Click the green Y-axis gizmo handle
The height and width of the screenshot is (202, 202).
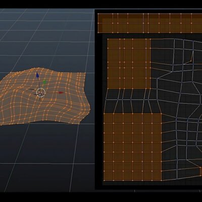[44, 82]
